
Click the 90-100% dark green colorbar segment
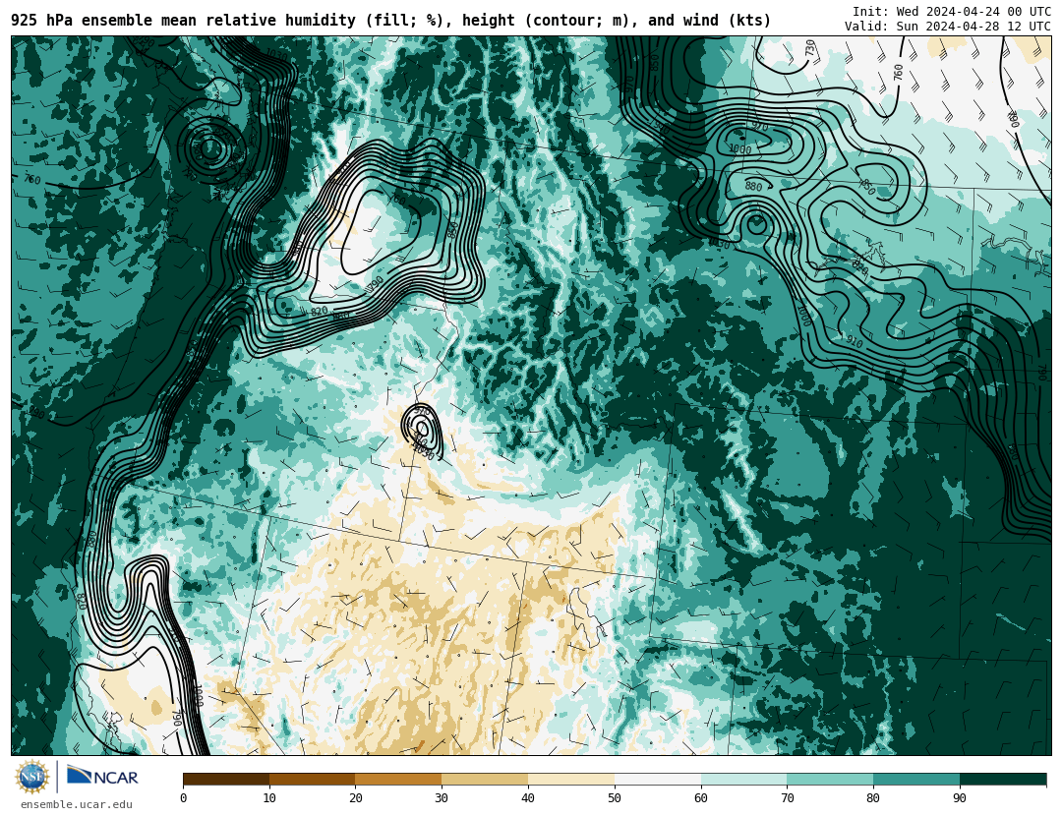click(x=1003, y=779)
